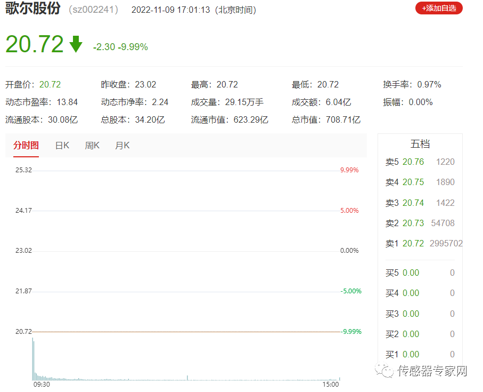The height and width of the screenshot is (392, 483).
Task: Open the 月K chart tab
Action: [x=122, y=145]
